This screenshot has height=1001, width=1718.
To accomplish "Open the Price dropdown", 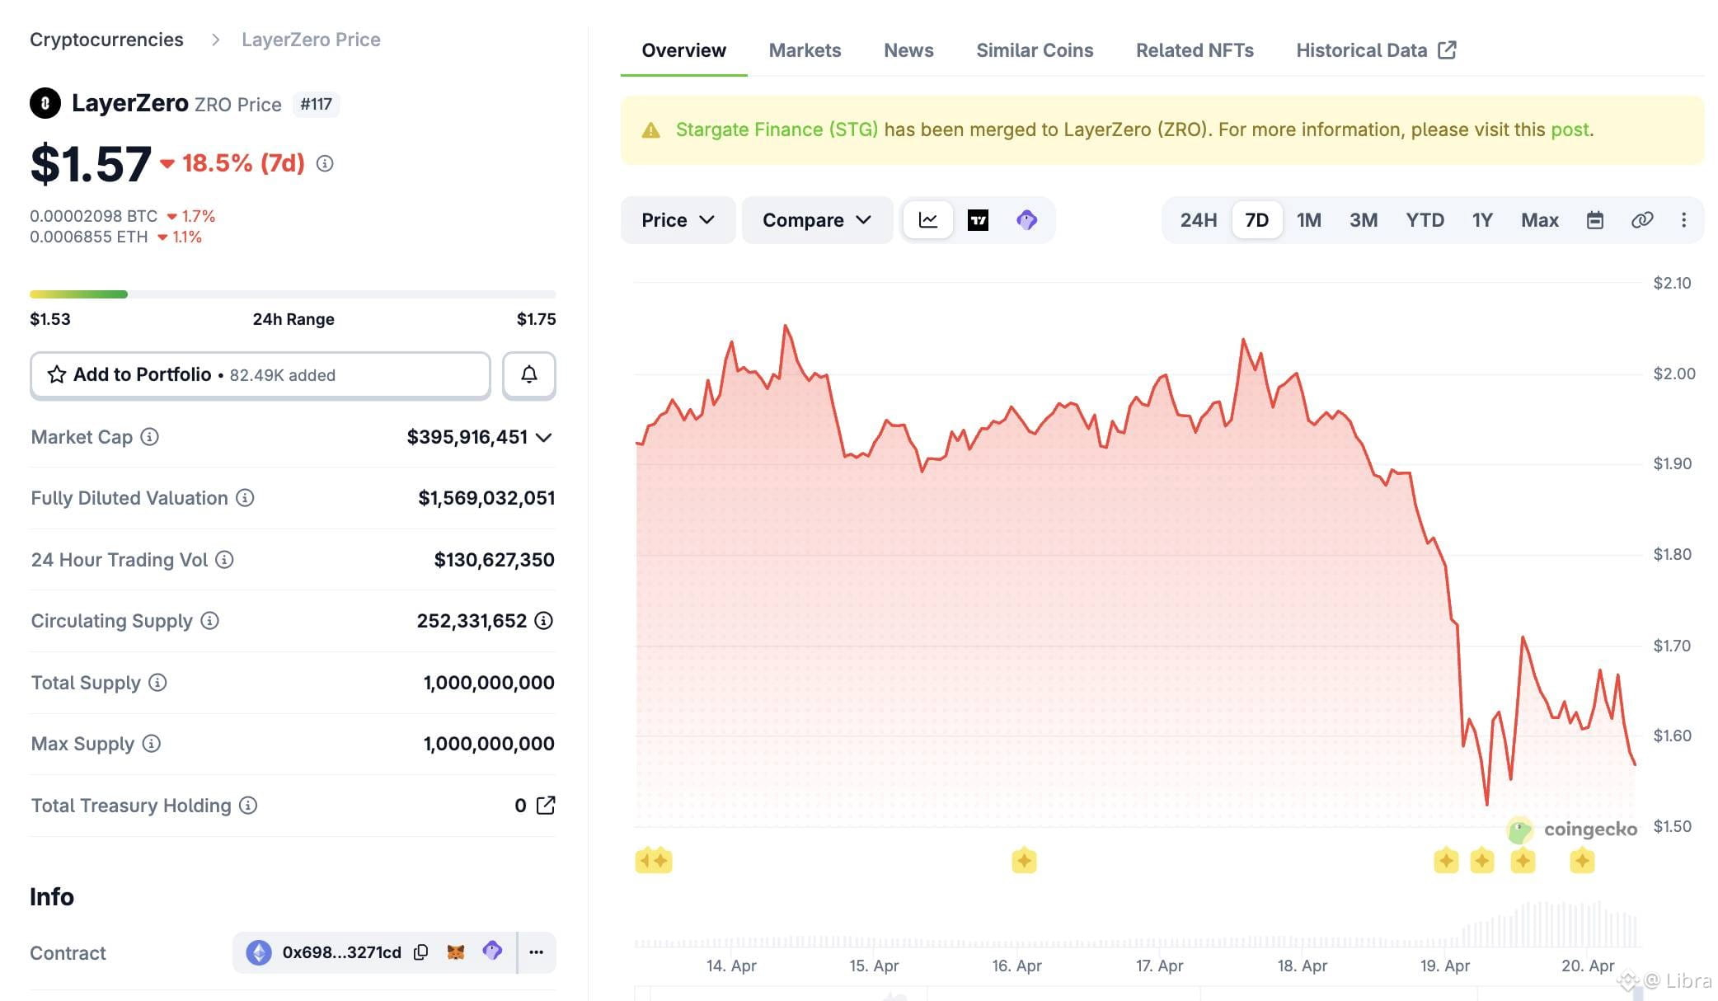I will (x=677, y=220).
